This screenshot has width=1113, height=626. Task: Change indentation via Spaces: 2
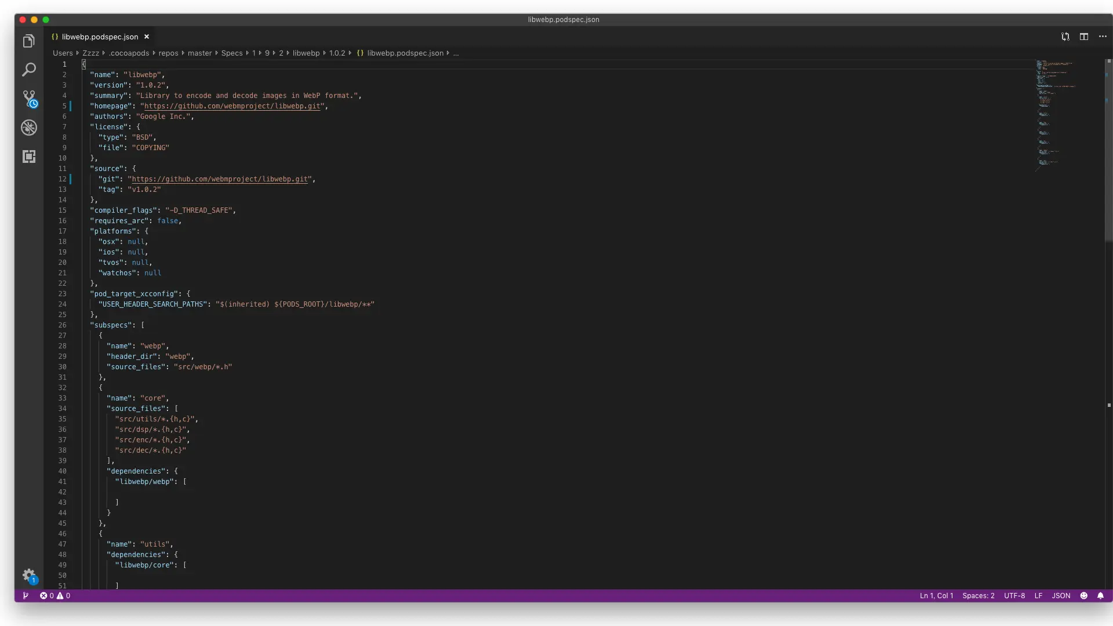coord(978,595)
